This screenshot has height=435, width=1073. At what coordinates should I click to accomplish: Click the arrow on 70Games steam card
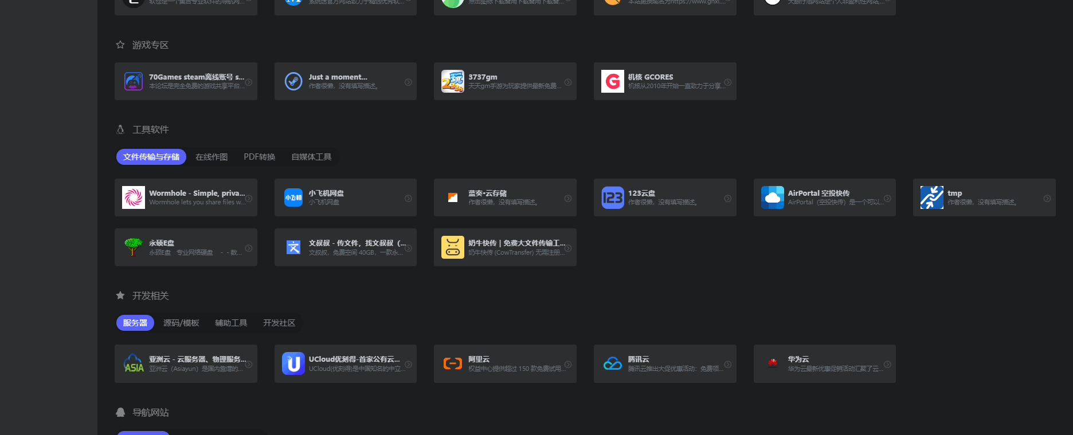coord(249,82)
